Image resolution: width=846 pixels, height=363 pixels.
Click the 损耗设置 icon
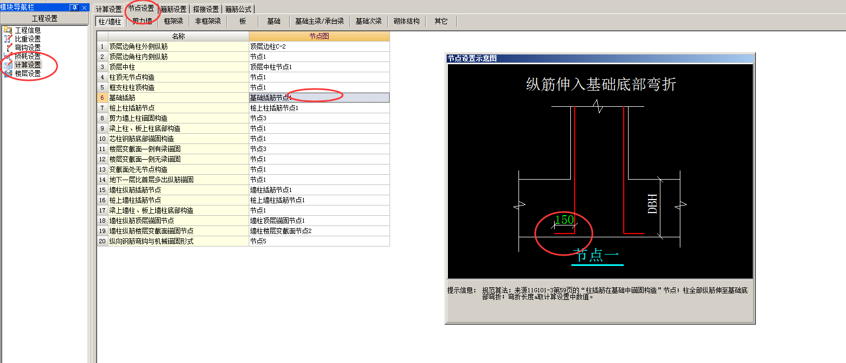point(8,56)
